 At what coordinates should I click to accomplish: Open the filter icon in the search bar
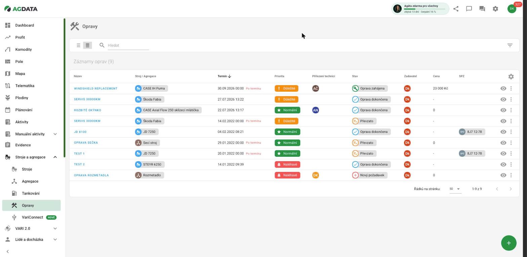[x=510, y=45]
